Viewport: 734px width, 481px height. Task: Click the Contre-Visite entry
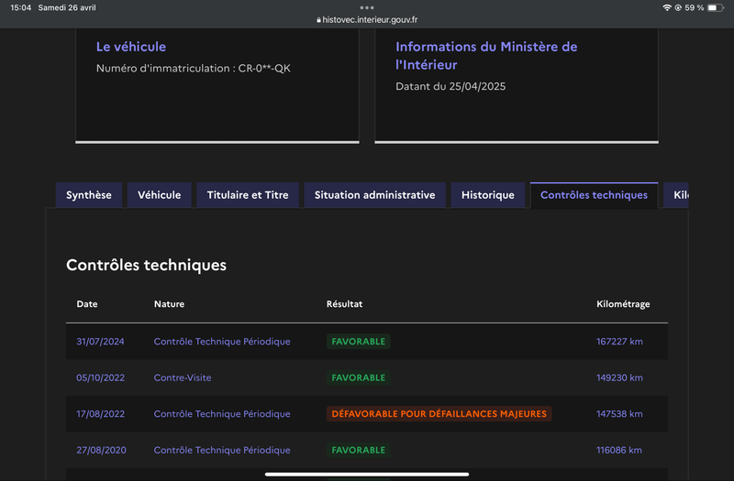click(x=183, y=377)
